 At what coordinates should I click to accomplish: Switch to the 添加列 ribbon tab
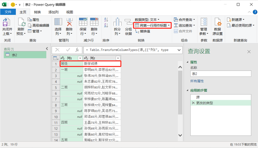click(x=53, y=12)
